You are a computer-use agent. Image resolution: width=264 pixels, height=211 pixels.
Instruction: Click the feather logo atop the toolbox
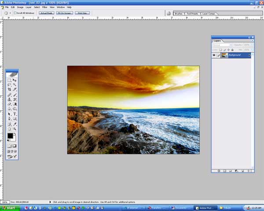tap(12, 75)
